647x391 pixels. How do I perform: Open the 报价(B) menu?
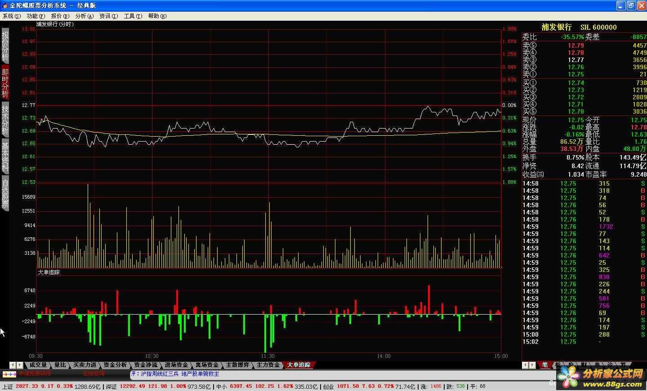(60, 16)
